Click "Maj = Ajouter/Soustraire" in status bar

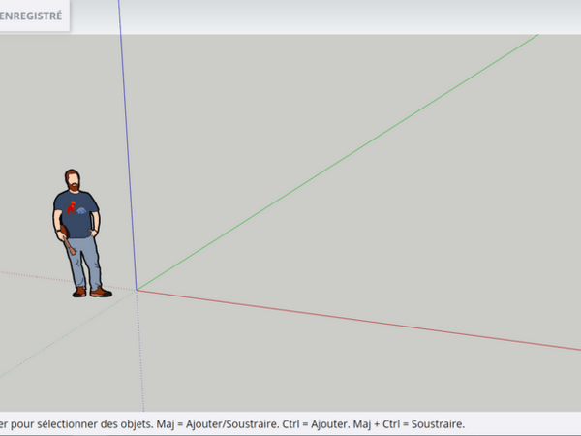(222, 424)
